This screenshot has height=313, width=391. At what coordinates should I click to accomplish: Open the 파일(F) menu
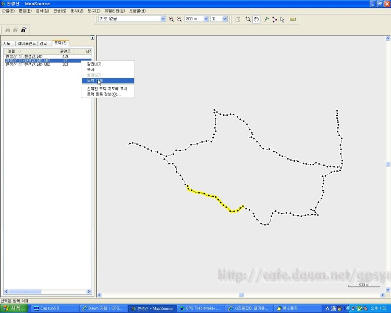tap(8, 11)
